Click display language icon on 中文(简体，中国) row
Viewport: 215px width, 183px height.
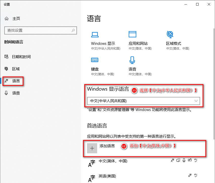[173, 160]
